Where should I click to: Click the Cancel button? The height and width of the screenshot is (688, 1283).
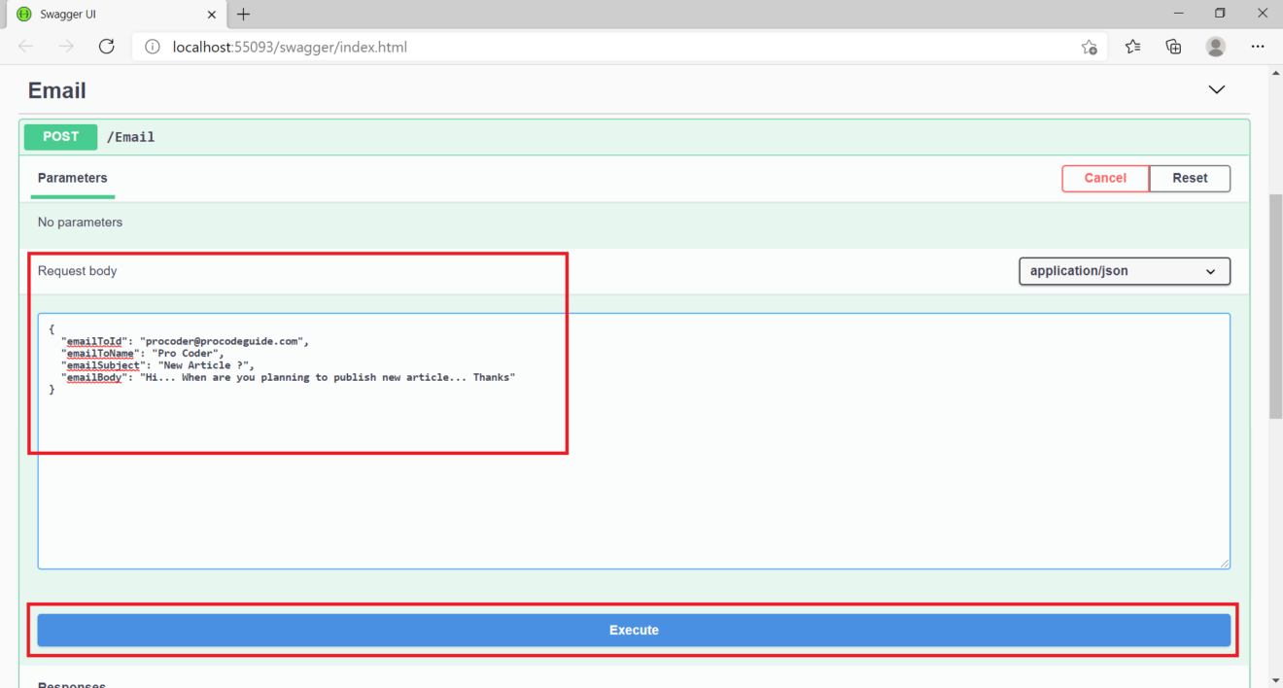click(1105, 179)
